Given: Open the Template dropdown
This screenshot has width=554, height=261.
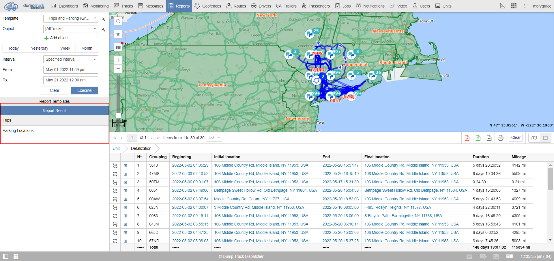Looking at the screenshot, I should point(71,18).
